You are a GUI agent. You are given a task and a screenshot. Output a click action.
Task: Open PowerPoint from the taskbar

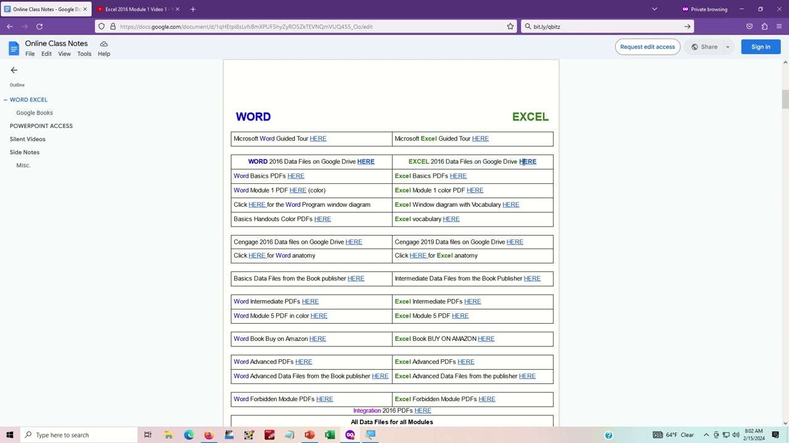(309, 435)
